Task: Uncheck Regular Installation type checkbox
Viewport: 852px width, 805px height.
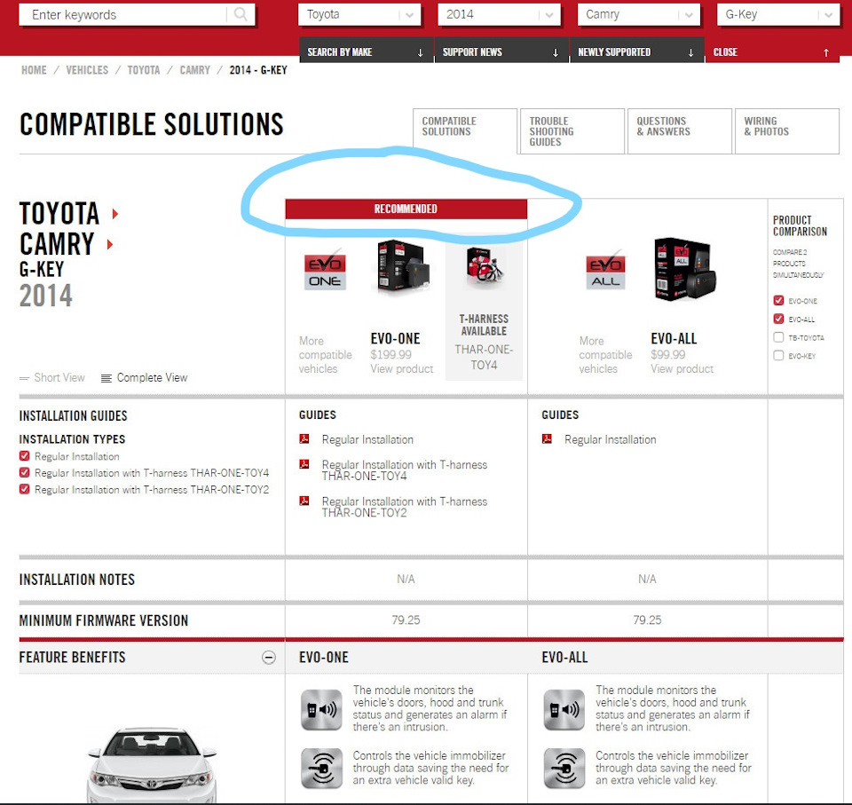Action: coord(25,456)
